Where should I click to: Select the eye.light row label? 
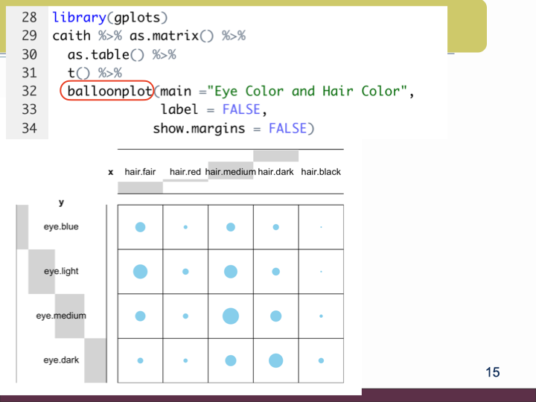[60, 272]
